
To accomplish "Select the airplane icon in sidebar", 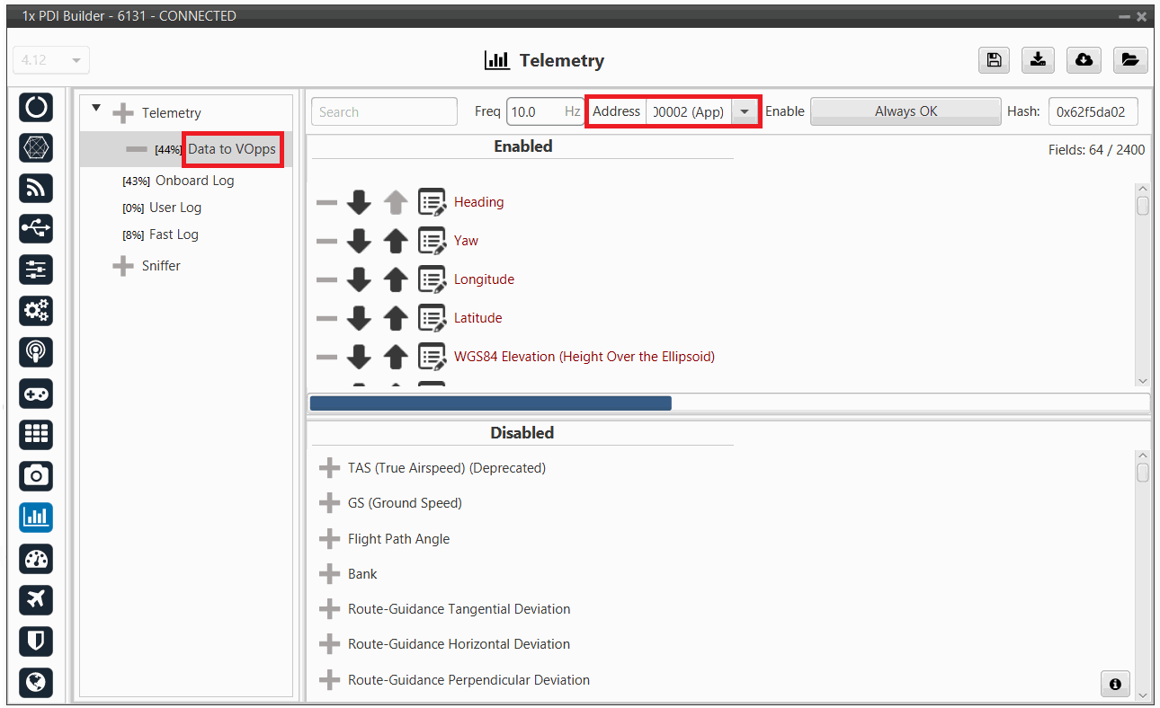I will point(36,599).
